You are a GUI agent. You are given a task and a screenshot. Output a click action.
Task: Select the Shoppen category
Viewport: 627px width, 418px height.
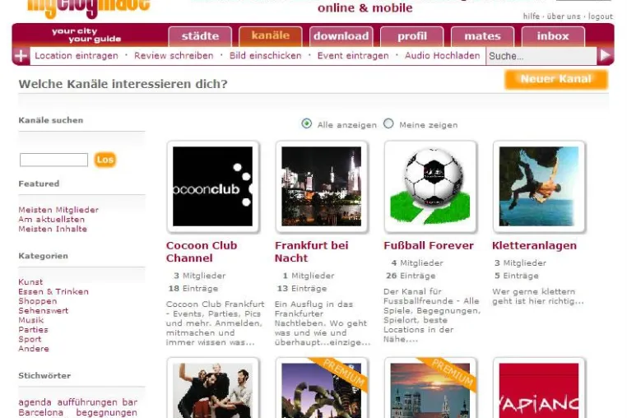click(38, 301)
